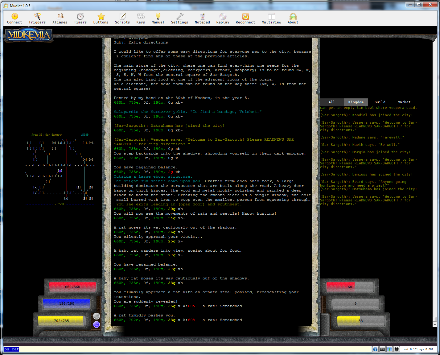Click 'Malapardis the Murderer yells' line
This screenshot has height=355, width=440.
pos(187,112)
